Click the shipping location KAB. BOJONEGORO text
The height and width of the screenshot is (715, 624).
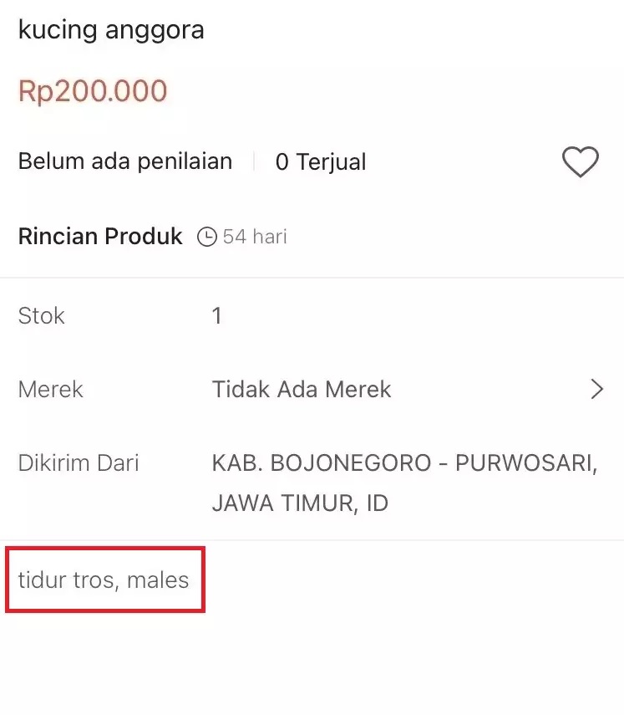pyautogui.click(x=404, y=462)
